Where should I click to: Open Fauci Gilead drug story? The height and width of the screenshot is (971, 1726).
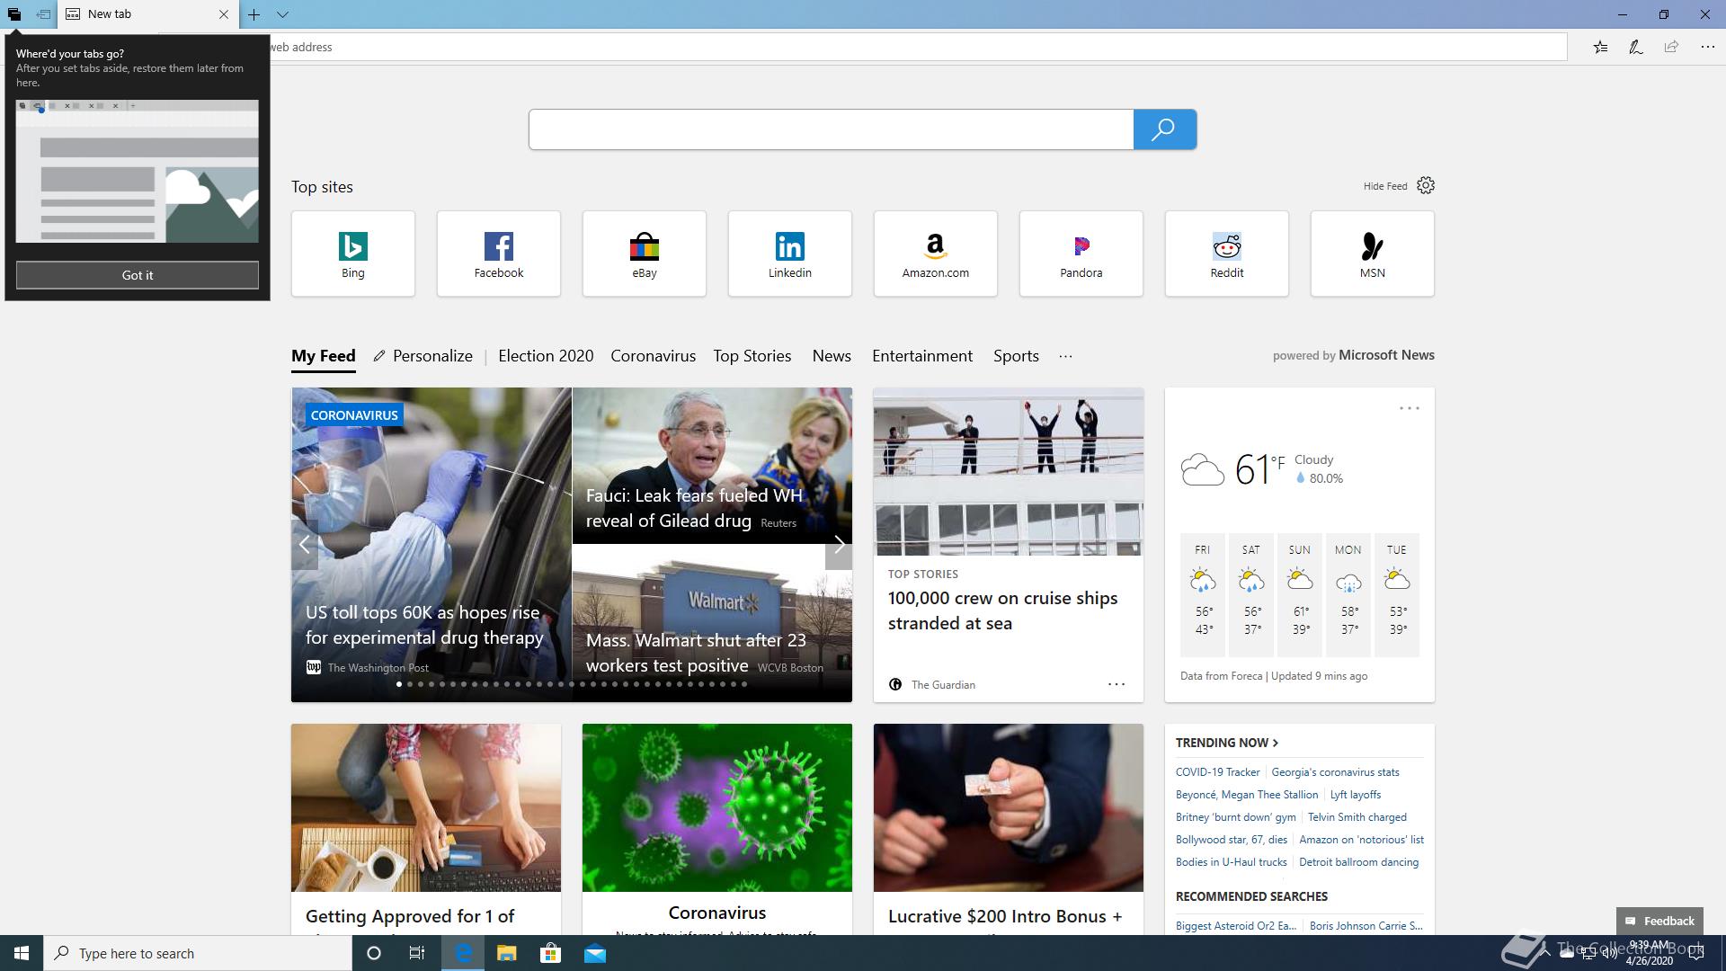coord(694,508)
